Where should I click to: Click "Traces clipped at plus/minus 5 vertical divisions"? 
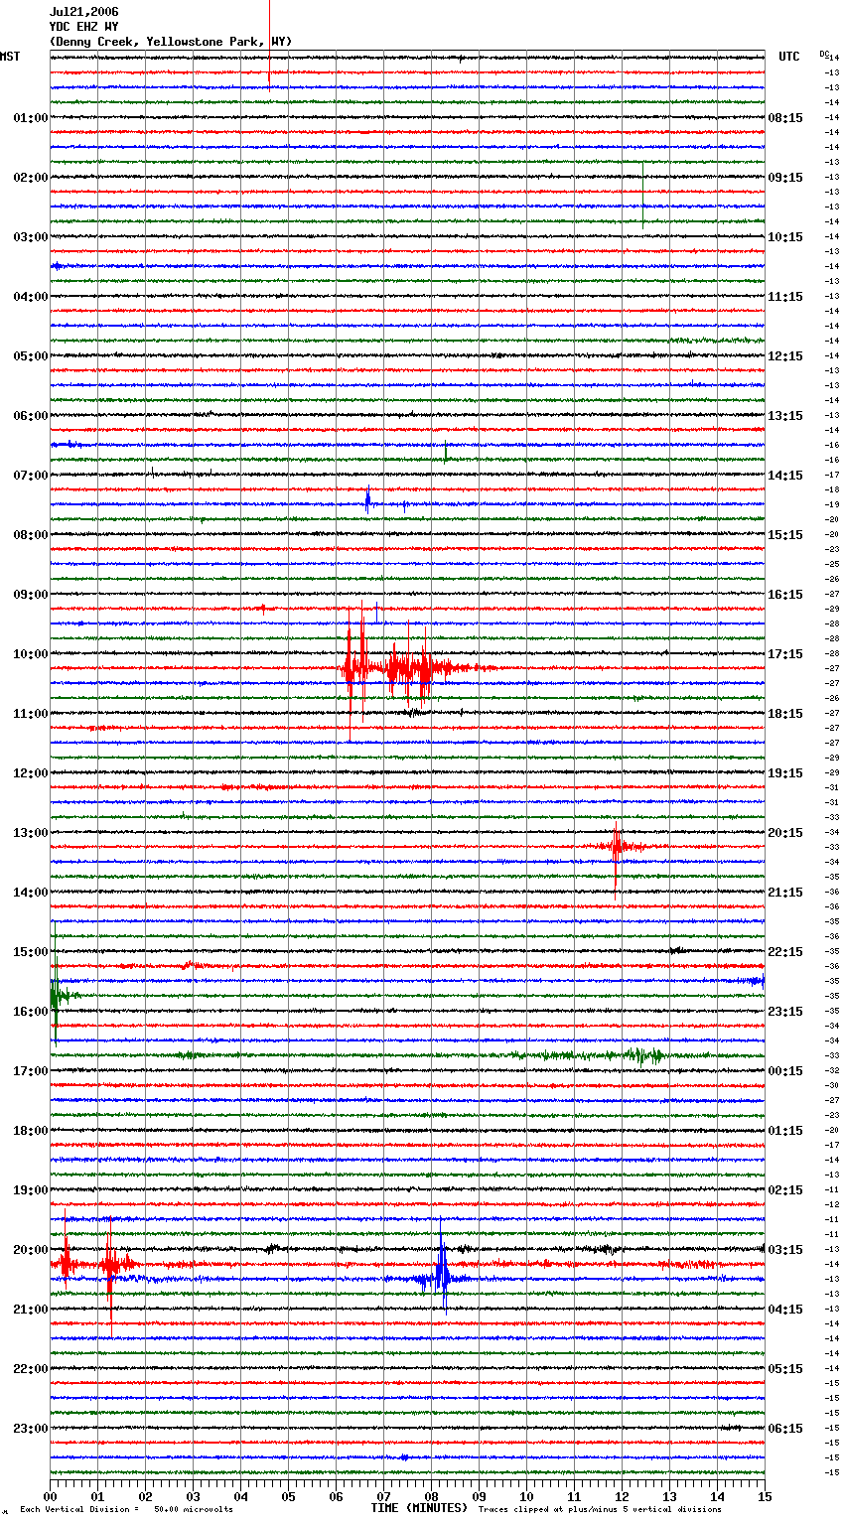tap(600, 1509)
